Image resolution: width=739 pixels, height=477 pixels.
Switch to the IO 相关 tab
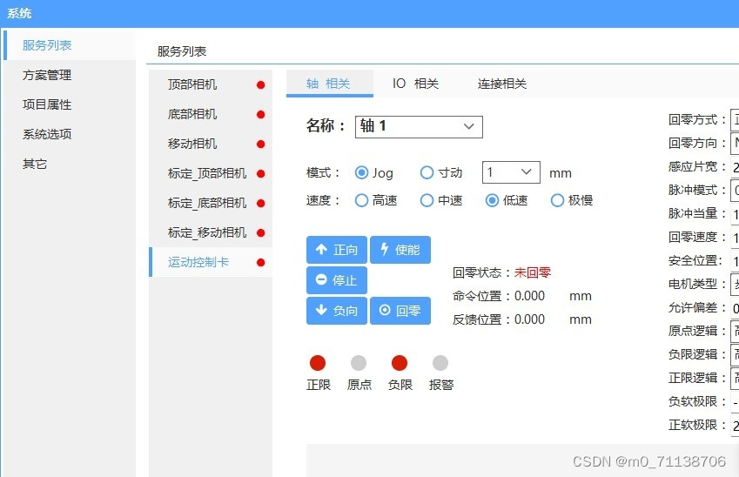[416, 84]
